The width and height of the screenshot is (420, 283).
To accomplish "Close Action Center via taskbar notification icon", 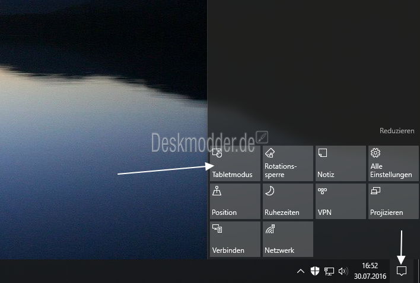I will [402, 271].
